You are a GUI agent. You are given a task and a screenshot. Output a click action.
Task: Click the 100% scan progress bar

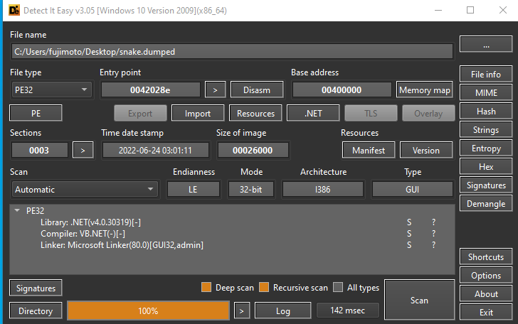pyautogui.click(x=148, y=310)
